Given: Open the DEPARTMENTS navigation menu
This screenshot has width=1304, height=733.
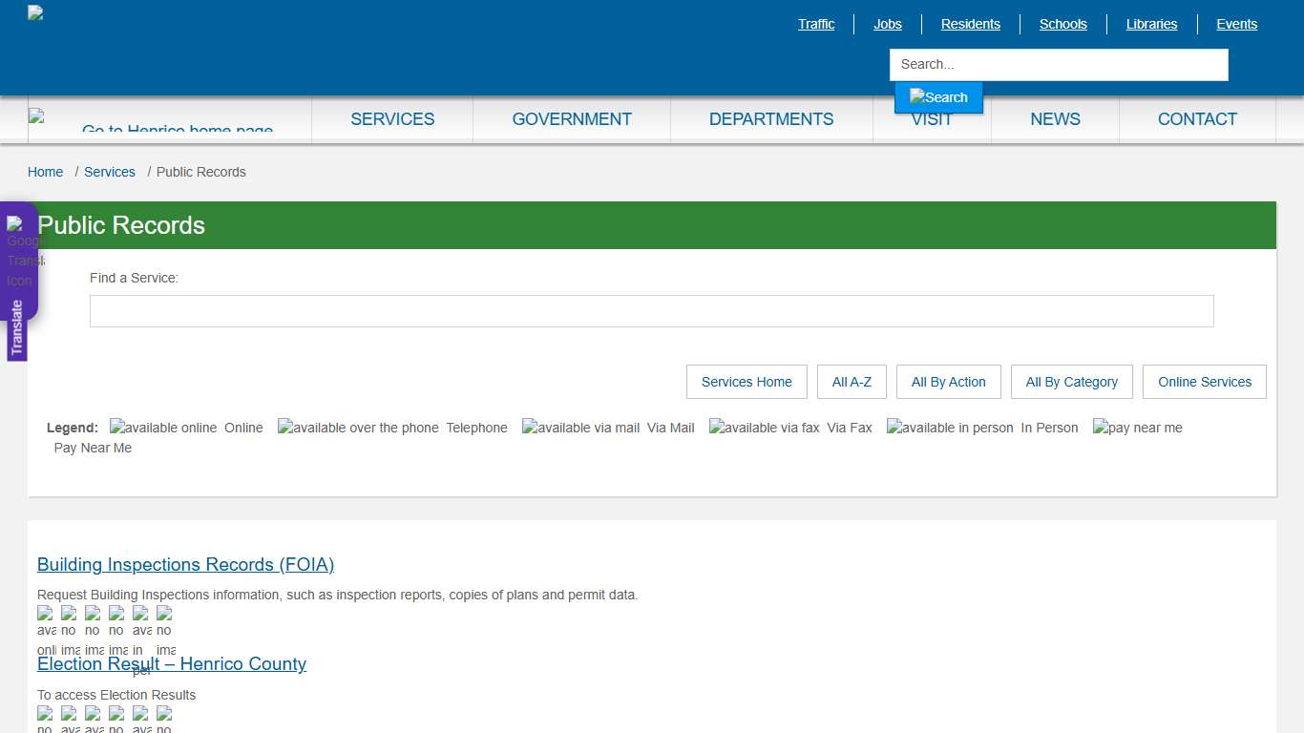Looking at the screenshot, I should pyautogui.click(x=771, y=118).
